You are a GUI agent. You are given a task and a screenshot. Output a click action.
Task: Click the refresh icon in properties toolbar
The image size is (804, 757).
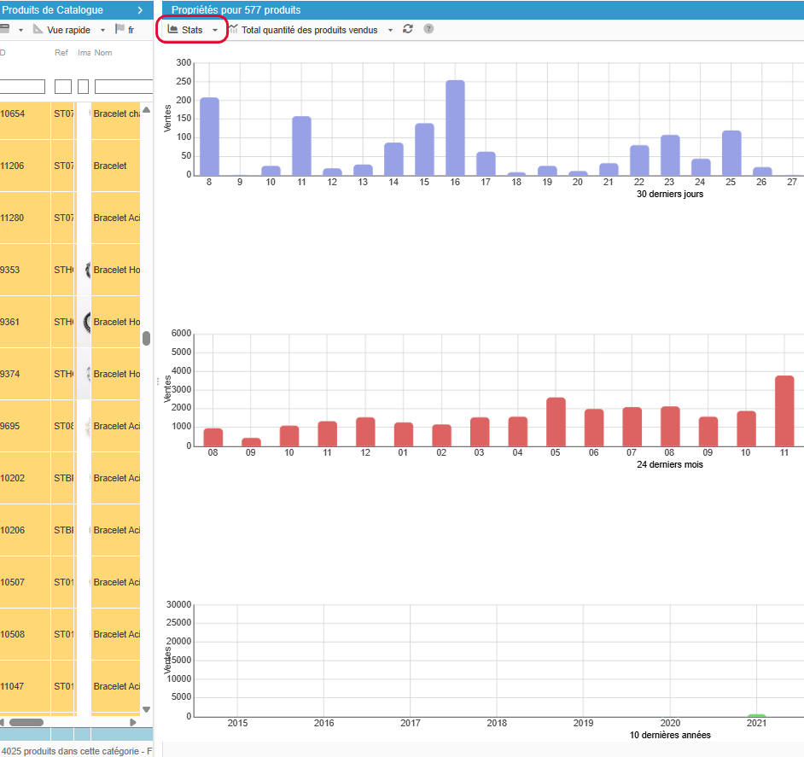point(408,29)
